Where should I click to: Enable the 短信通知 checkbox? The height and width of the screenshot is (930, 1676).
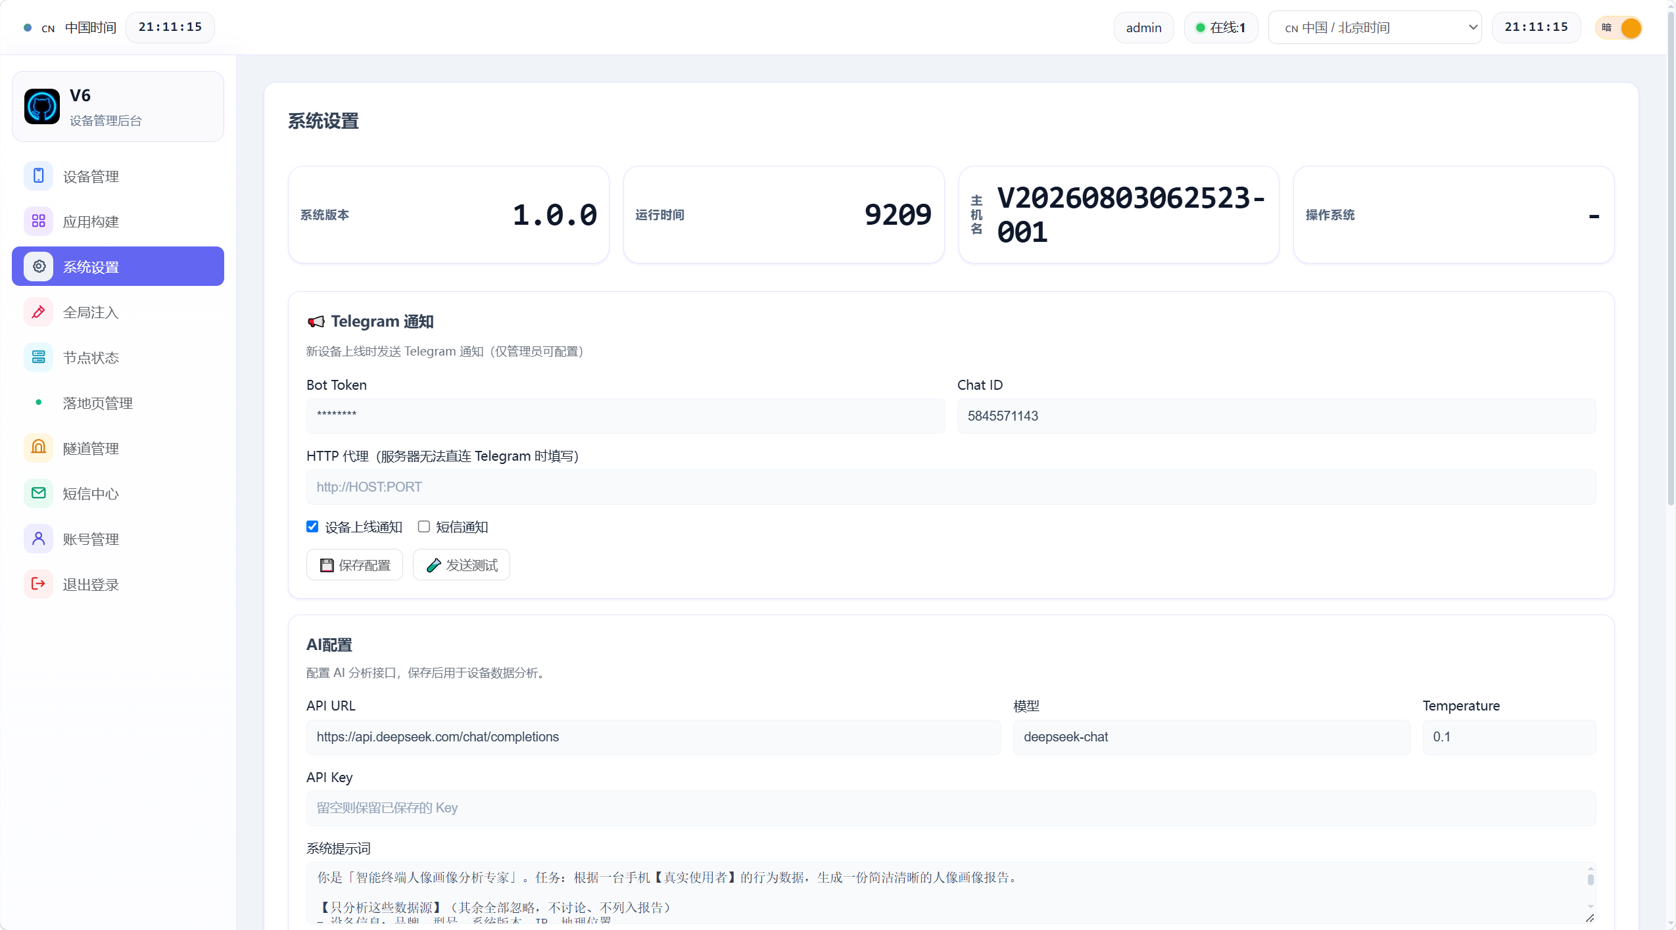pos(424,527)
